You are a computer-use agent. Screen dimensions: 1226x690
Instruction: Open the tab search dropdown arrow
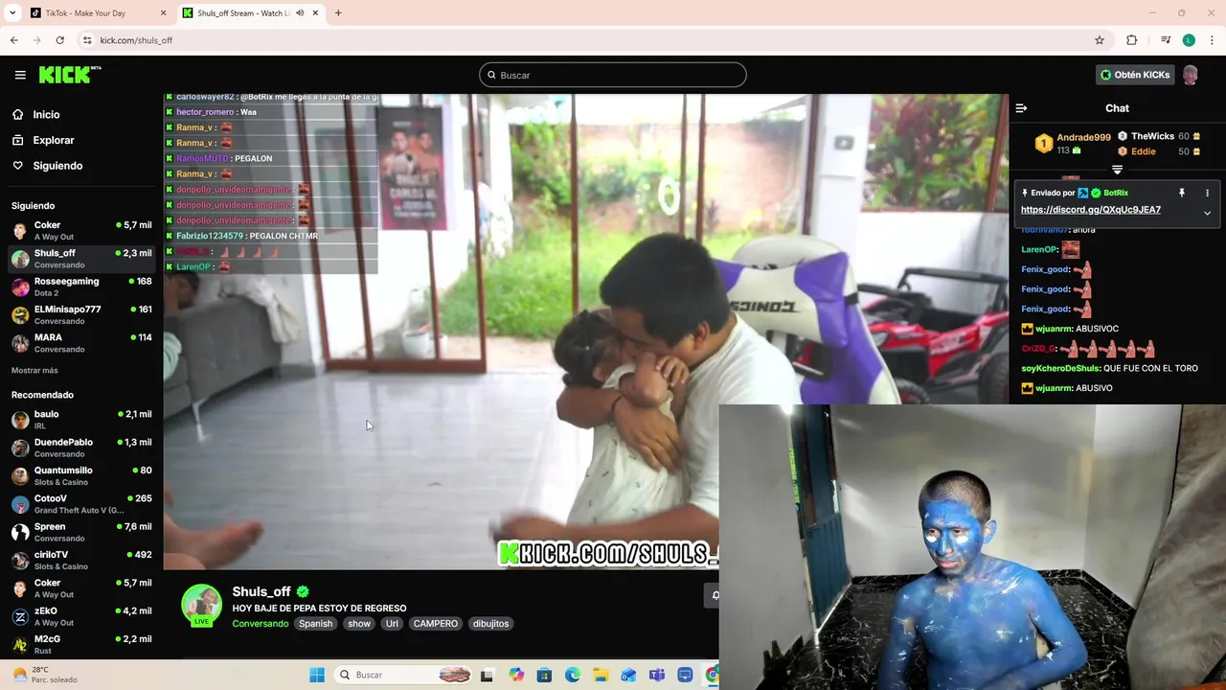tap(11, 13)
